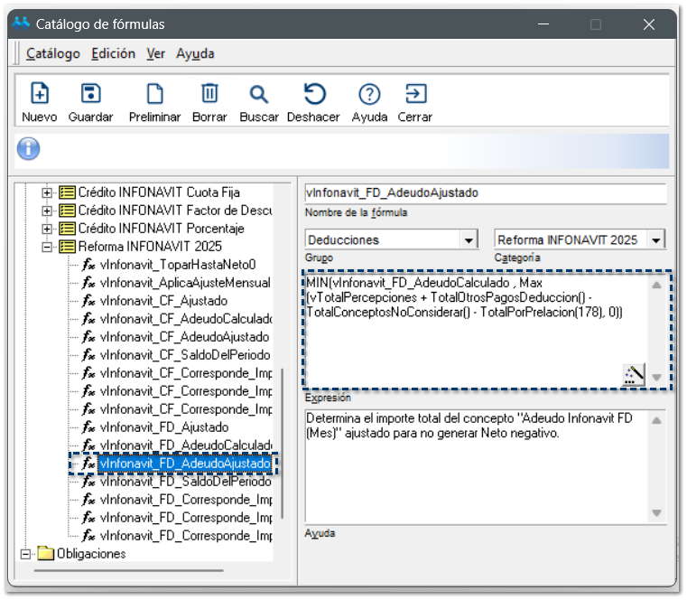Open Buscar search tool
Screen dimensions: 687x600
[x=259, y=94]
